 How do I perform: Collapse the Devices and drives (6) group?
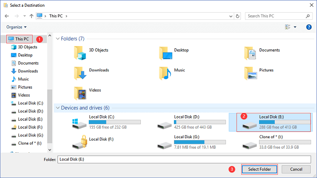(58, 108)
